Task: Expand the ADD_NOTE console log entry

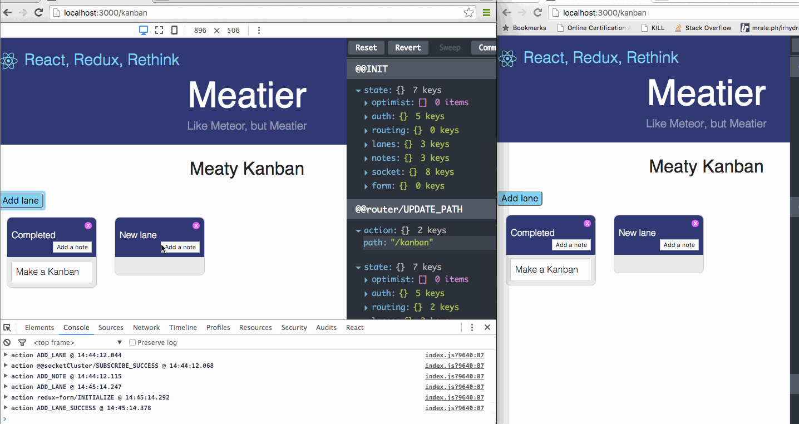Action: 6,376
